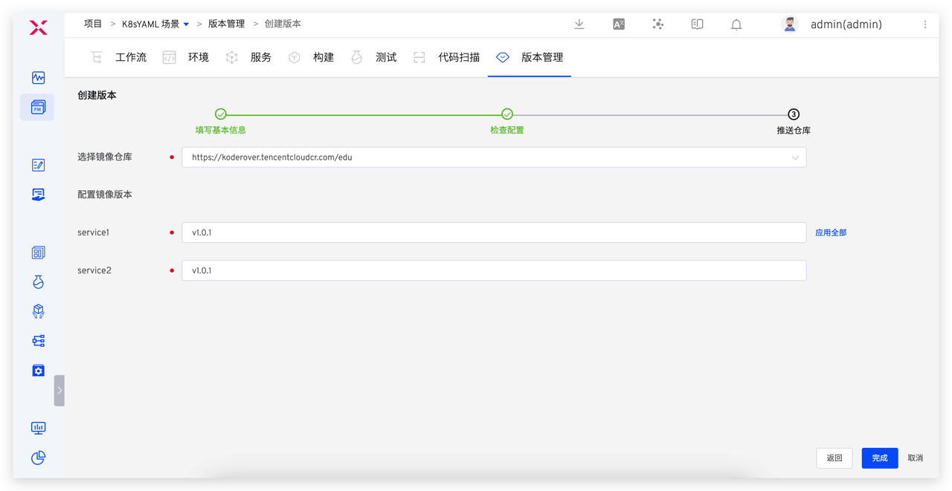The image size is (952, 491).
Task: Click the pie chart icon at sidebar bottom
Action: [x=38, y=458]
